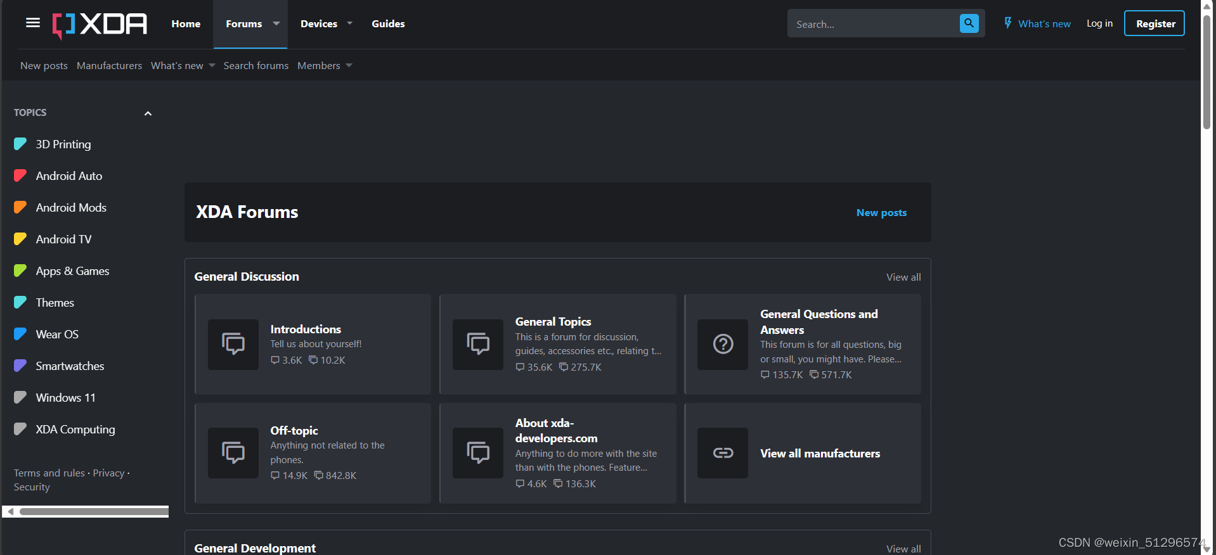Click the threads icon under General Topics
The image size is (1216, 555).
[x=520, y=367]
